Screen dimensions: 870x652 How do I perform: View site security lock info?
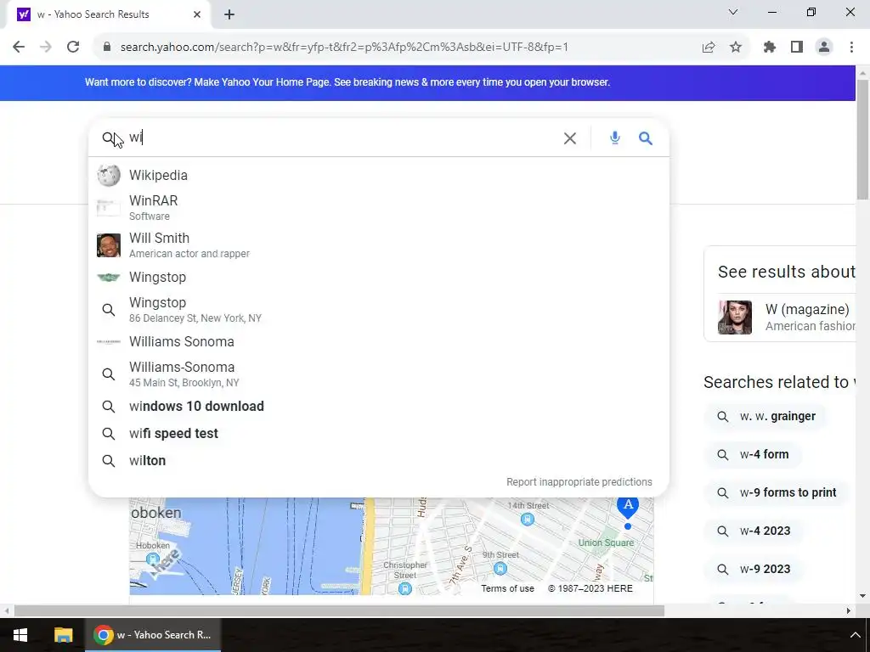[x=107, y=48]
